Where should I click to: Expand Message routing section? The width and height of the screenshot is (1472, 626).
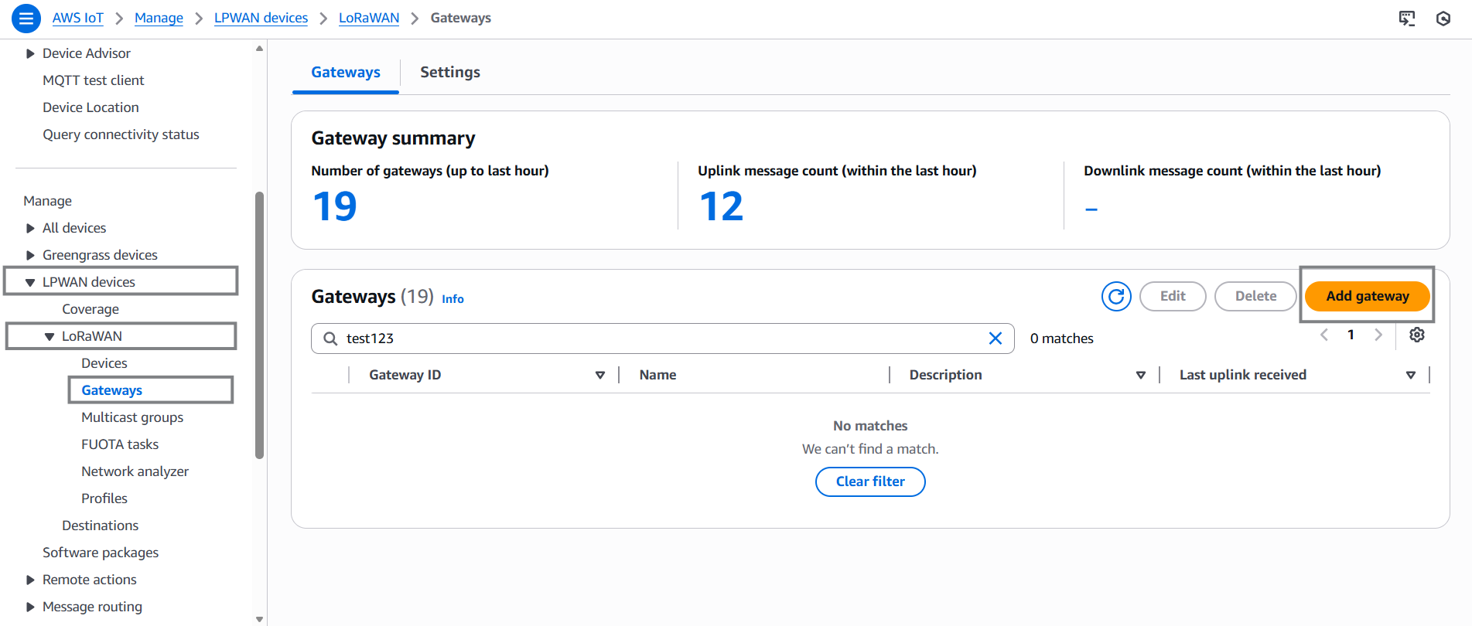[30, 607]
